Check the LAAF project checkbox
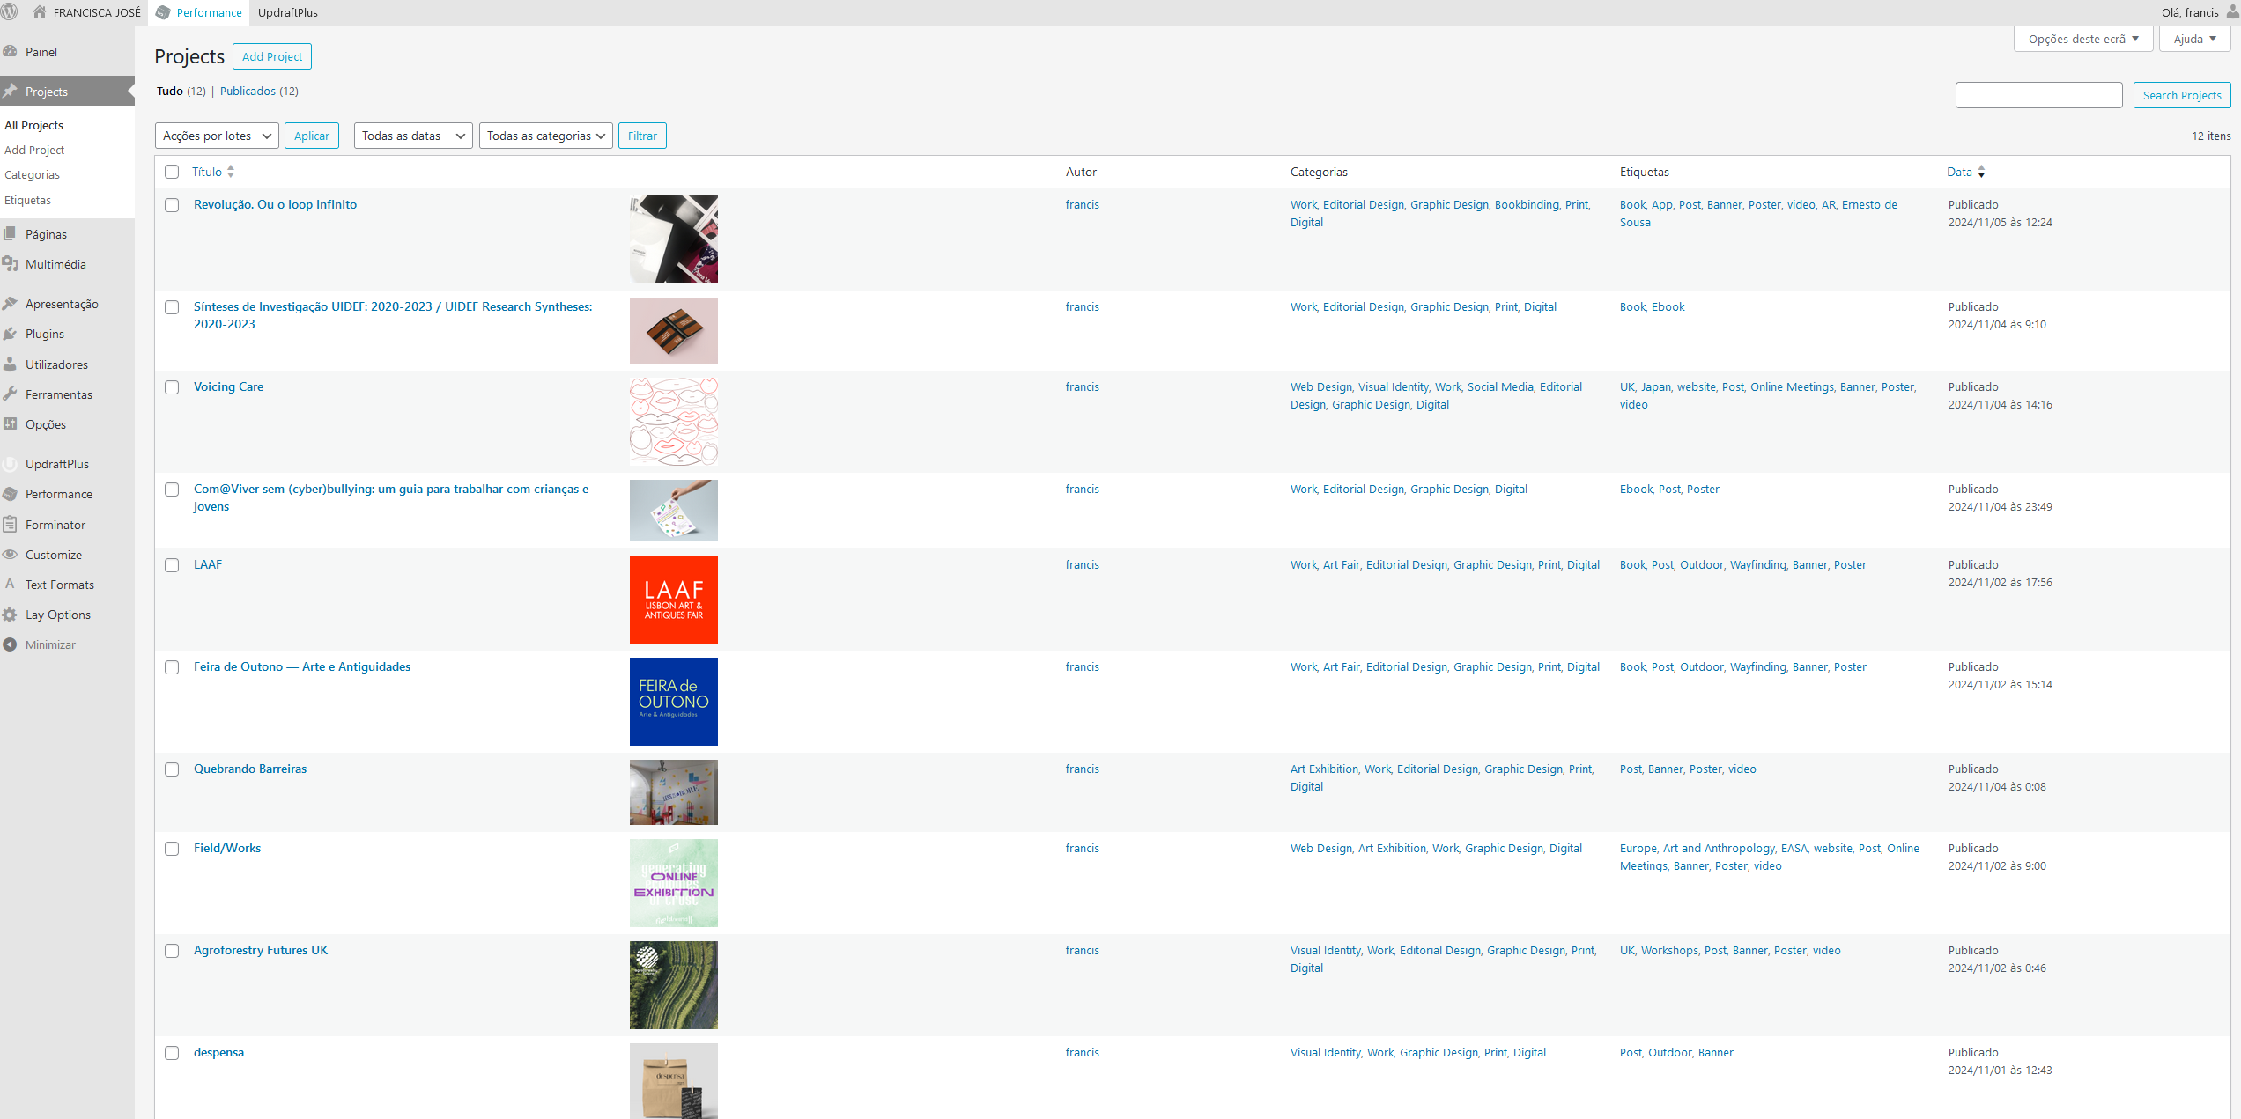Image resolution: width=2241 pixels, height=1119 pixels. click(x=172, y=565)
